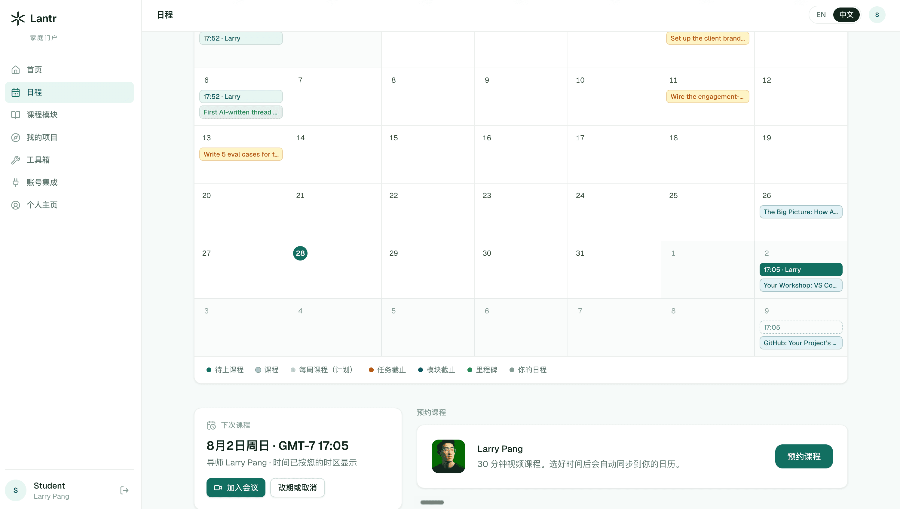Open the dashed 17:05 planned session
Viewport: 900px width, 509px height.
801,327
